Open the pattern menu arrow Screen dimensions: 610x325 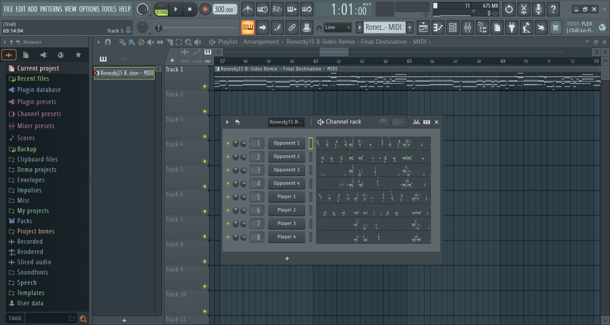click(359, 28)
